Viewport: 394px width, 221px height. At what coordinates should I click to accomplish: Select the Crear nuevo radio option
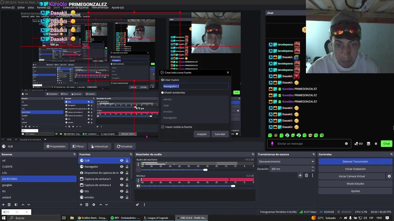tap(163, 80)
